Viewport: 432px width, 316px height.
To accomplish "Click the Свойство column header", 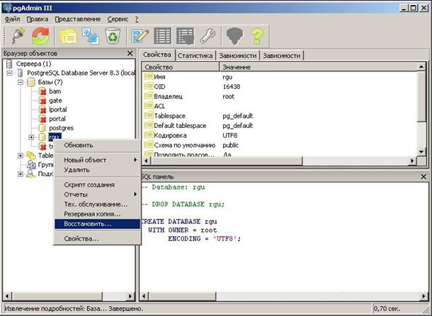I will (181, 67).
